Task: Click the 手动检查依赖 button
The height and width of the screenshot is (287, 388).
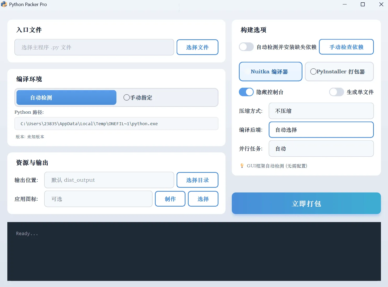Action: (346, 47)
